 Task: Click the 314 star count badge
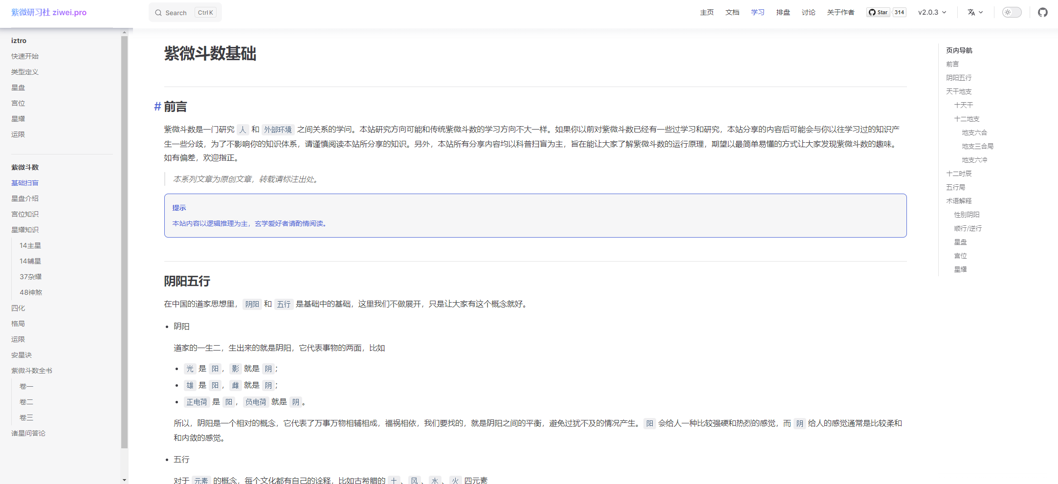tap(899, 12)
